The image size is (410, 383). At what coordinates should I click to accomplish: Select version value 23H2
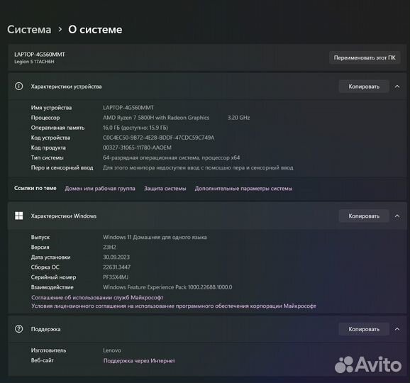coord(109,247)
